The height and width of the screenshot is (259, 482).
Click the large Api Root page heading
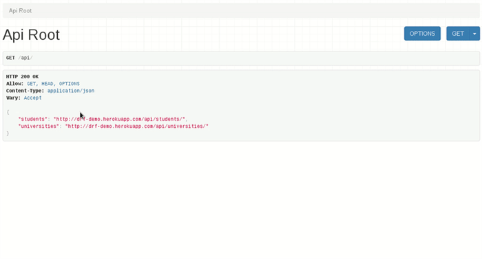point(31,34)
